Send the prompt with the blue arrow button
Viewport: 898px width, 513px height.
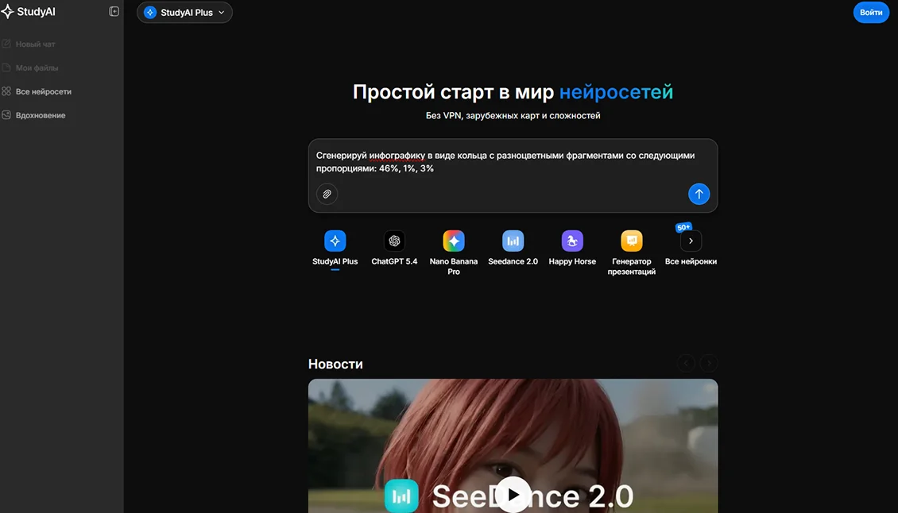tap(699, 194)
